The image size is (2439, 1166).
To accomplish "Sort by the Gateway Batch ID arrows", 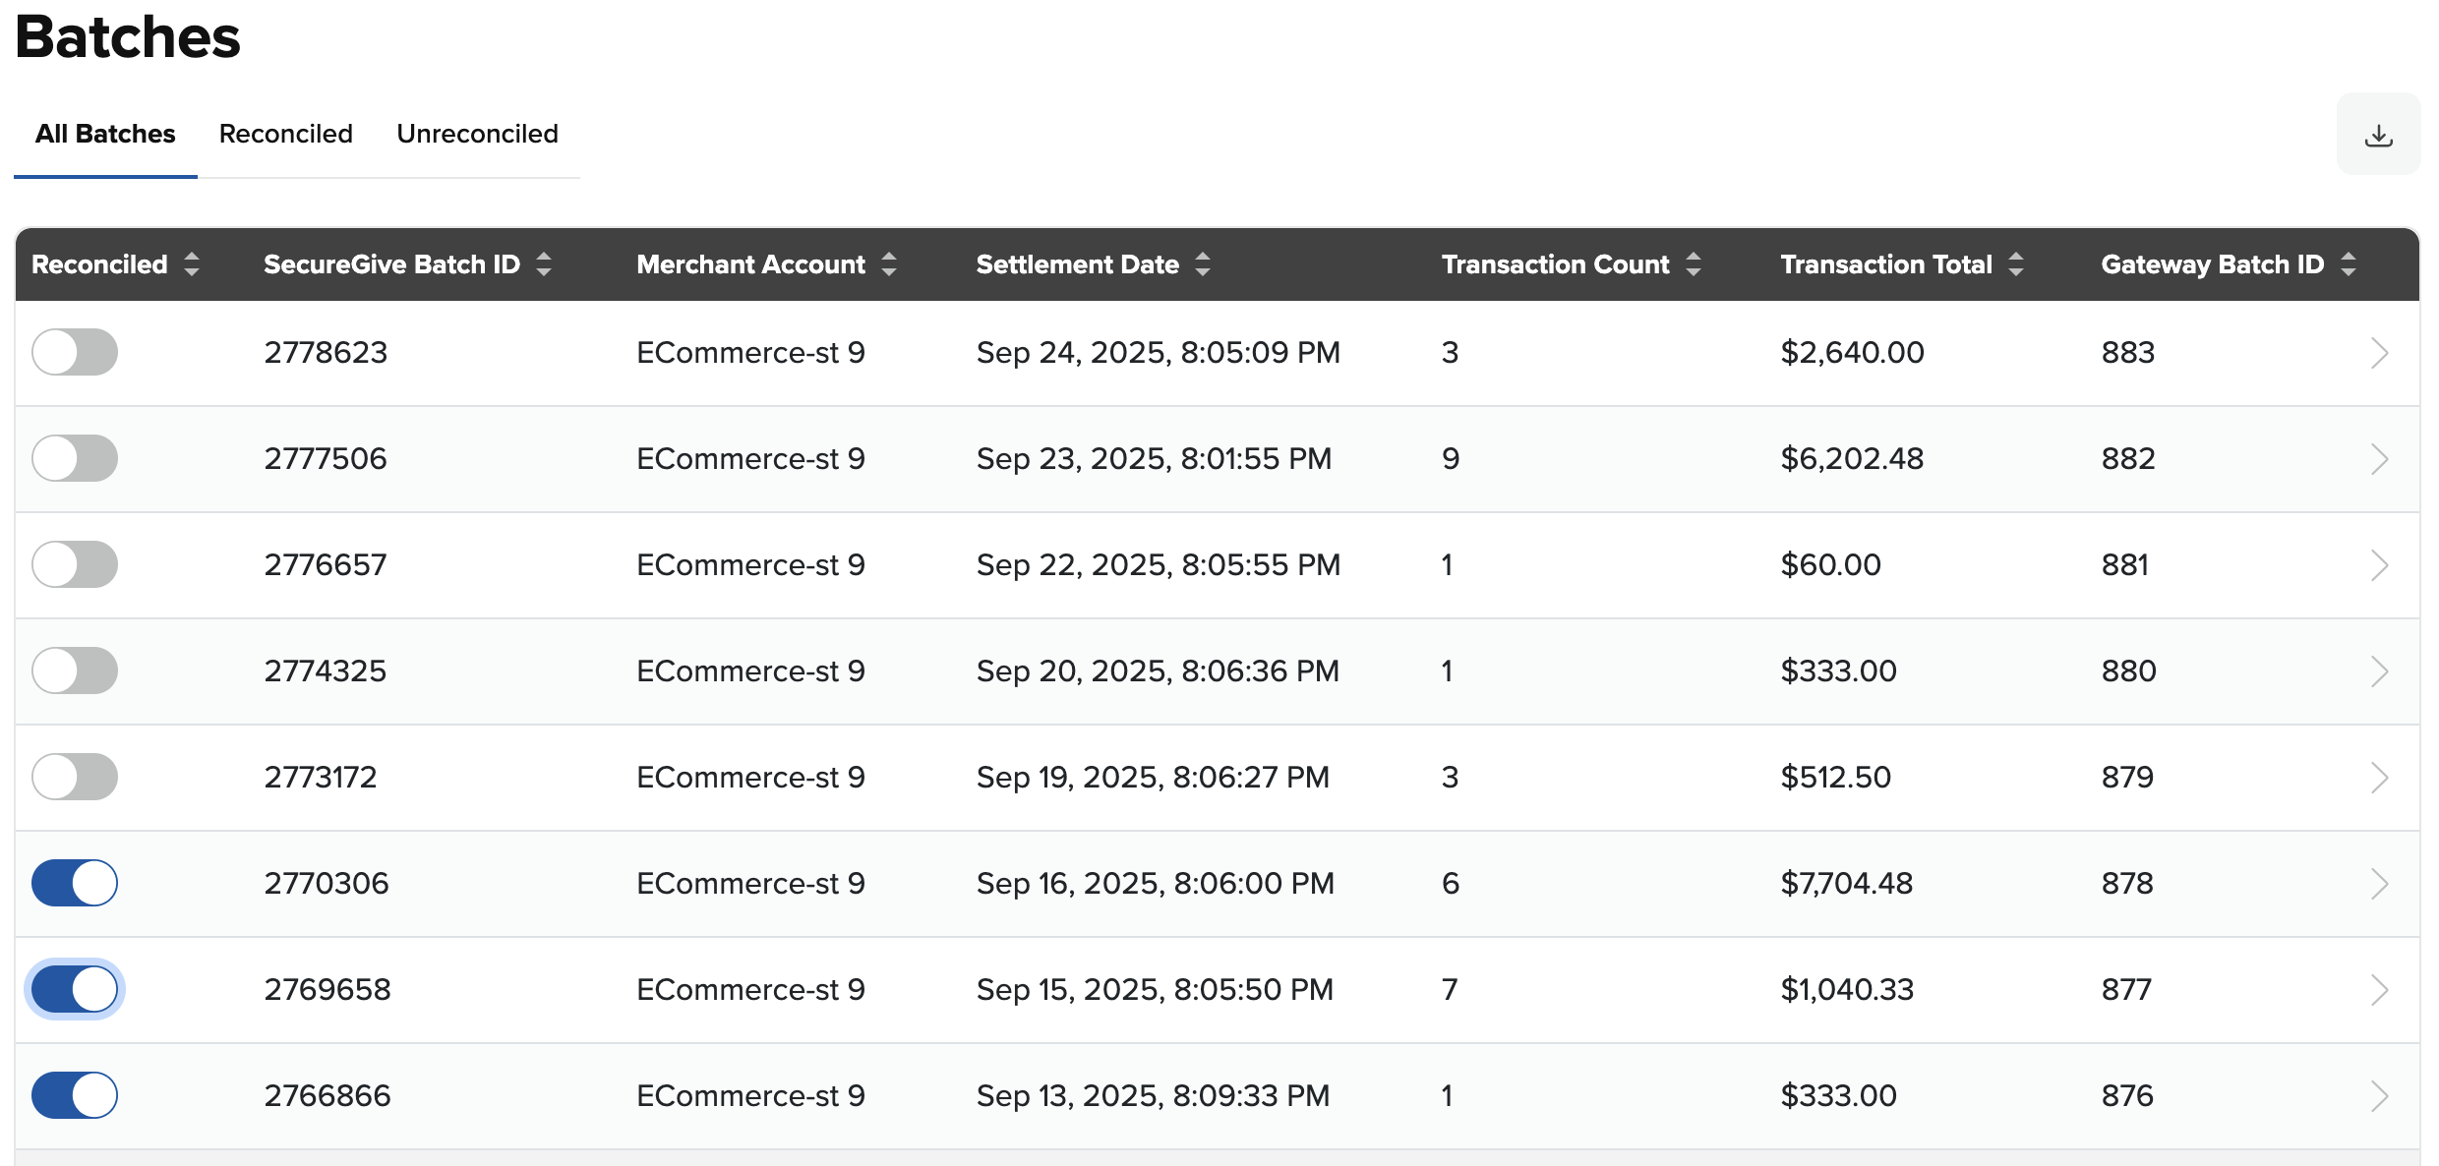I will click(x=2349, y=263).
